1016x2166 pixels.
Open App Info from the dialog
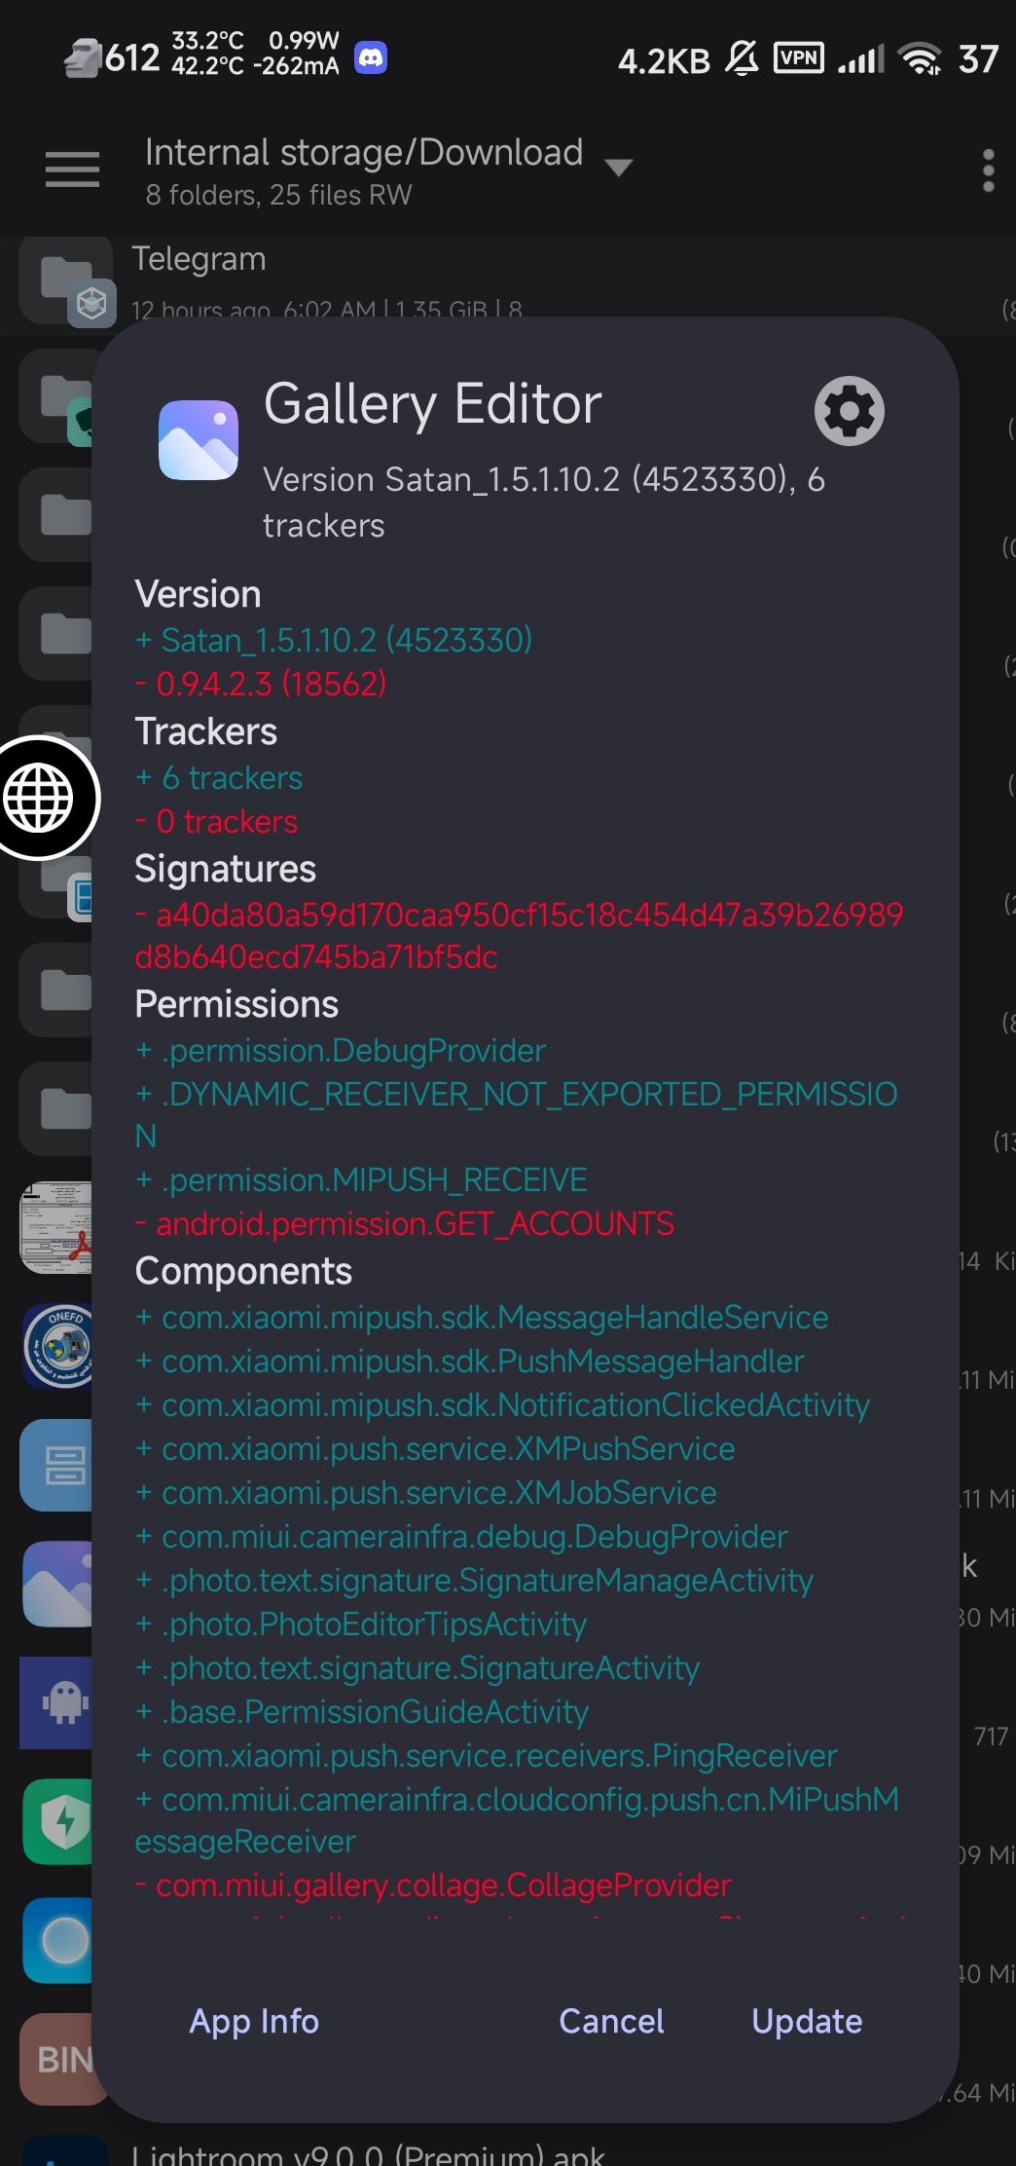click(253, 2022)
